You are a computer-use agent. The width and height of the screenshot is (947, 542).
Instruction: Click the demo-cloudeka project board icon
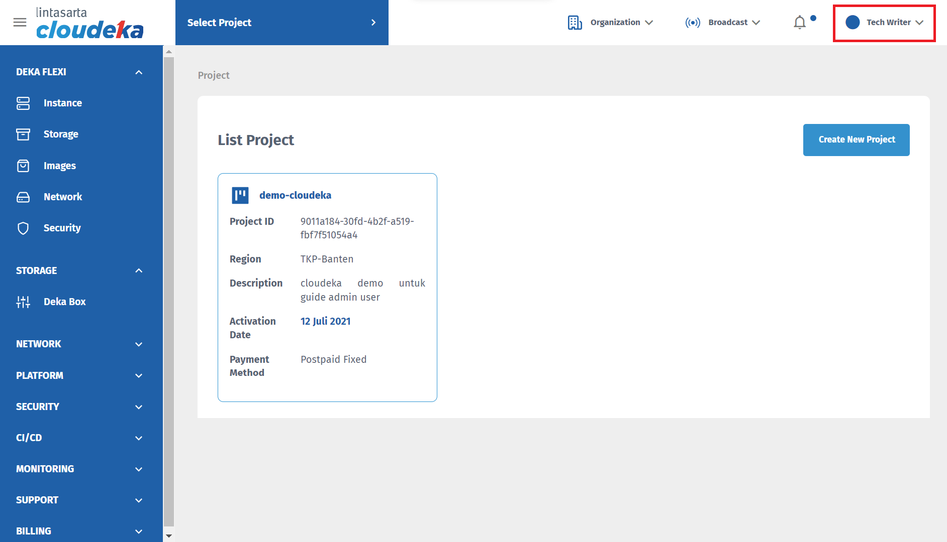pyautogui.click(x=240, y=195)
